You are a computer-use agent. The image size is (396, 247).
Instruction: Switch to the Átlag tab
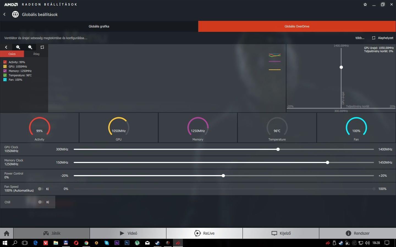(x=36, y=54)
